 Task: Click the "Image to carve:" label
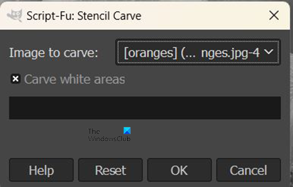coord(54,53)
